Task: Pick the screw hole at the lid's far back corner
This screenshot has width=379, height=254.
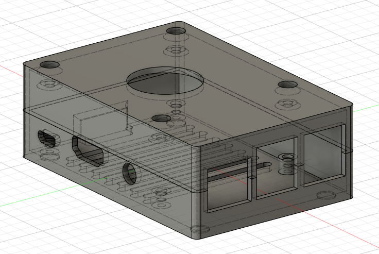Action: [x=177, y=31]
